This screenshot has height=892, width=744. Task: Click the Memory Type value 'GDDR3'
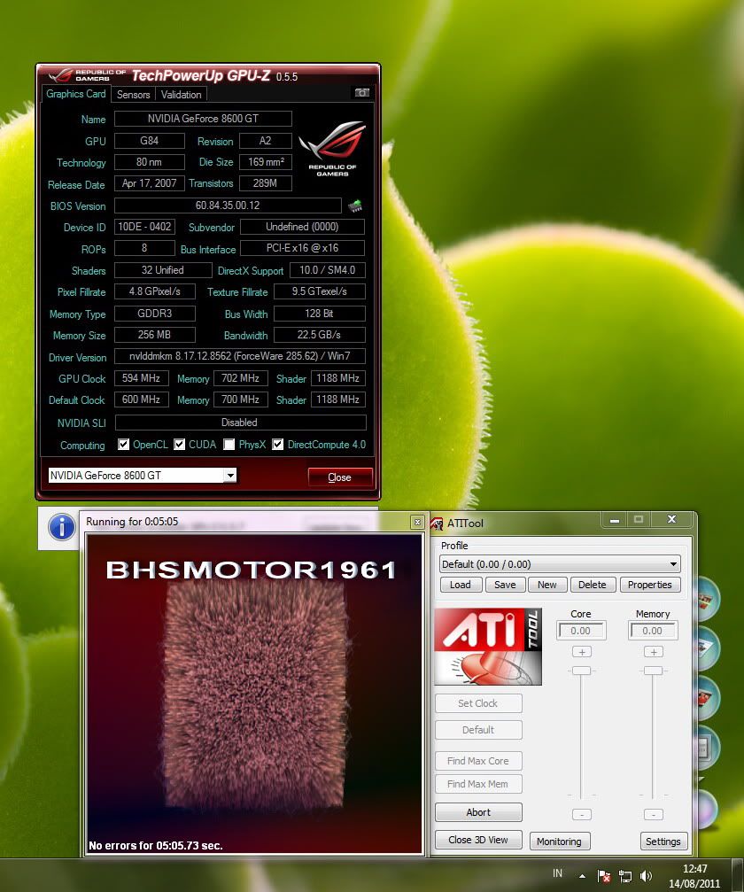coord(155,314)
